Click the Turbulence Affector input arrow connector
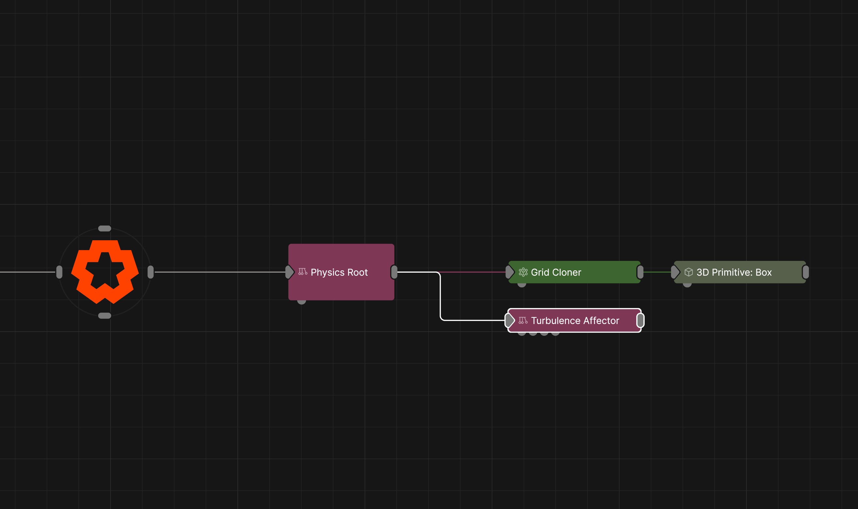Viewport: 858px width, 509px height. pos(510,320)
